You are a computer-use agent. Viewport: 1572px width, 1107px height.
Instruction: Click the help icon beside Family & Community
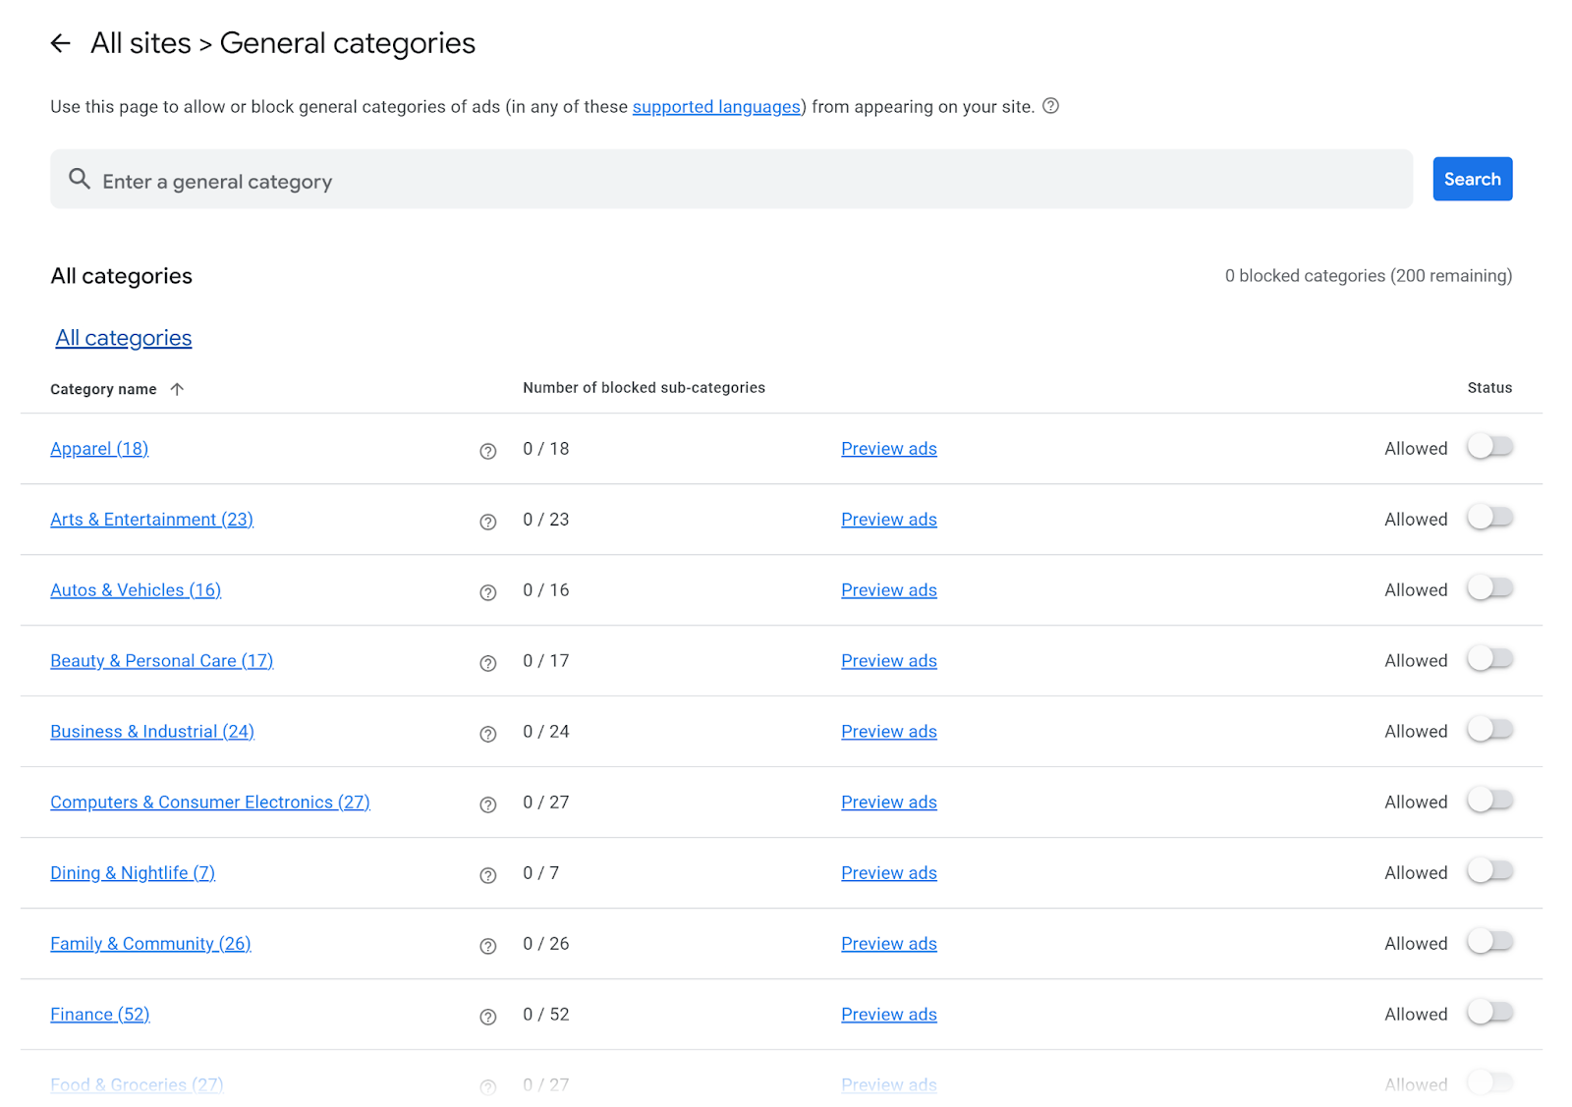pos(487,946)
